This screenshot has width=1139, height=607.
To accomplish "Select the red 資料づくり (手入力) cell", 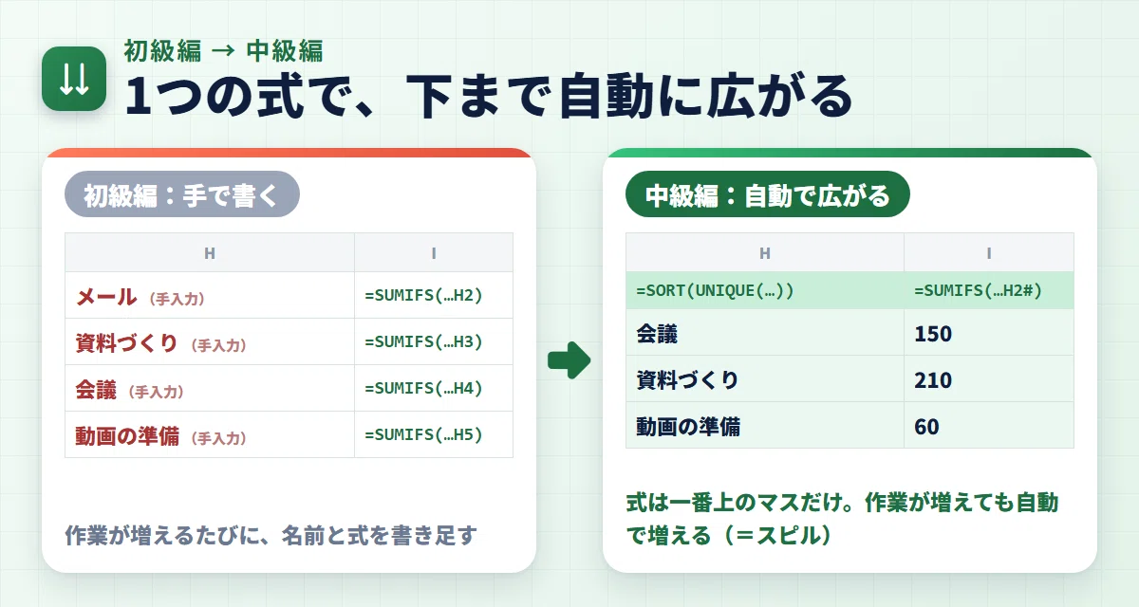I will click(x=210, y=341).
